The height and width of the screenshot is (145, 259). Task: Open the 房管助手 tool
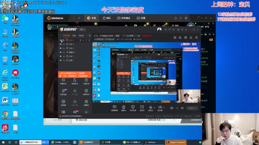click(x=75, y=82)
